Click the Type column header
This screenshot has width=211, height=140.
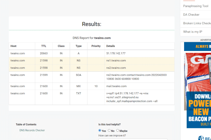[79, 46]
